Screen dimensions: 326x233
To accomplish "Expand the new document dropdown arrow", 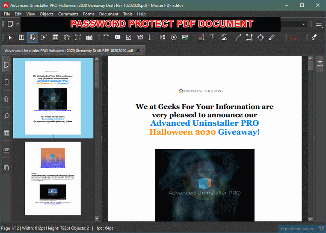I will 18,24.
